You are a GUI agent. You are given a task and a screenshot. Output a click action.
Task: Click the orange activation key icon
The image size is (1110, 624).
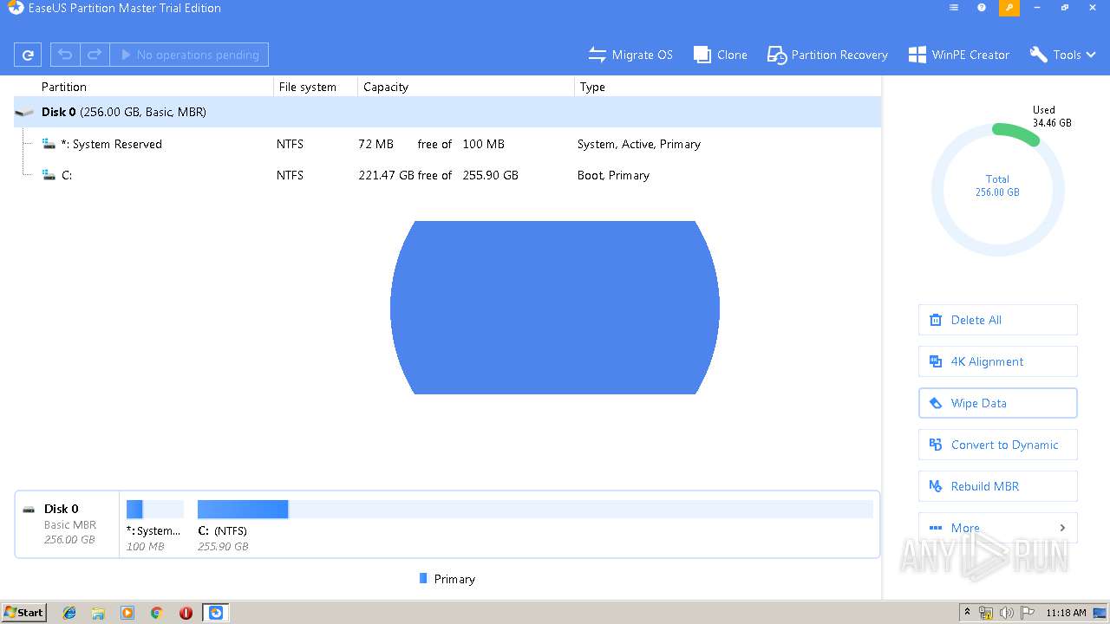pos(1009,8)
